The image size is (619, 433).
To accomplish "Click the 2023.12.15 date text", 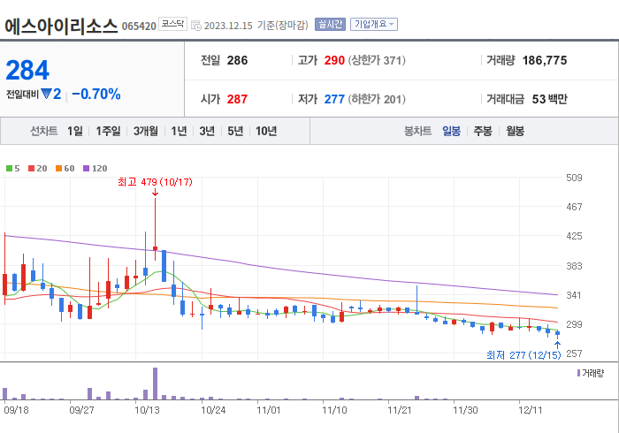I will 228,26.
